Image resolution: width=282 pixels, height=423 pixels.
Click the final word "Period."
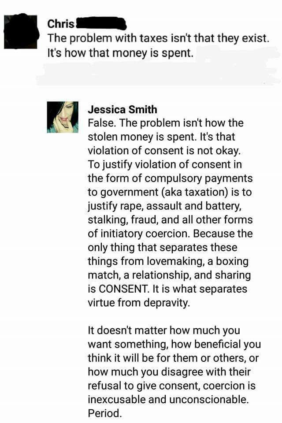(105, 413)
